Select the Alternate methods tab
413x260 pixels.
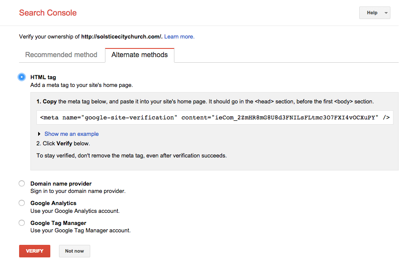[140, 55]
